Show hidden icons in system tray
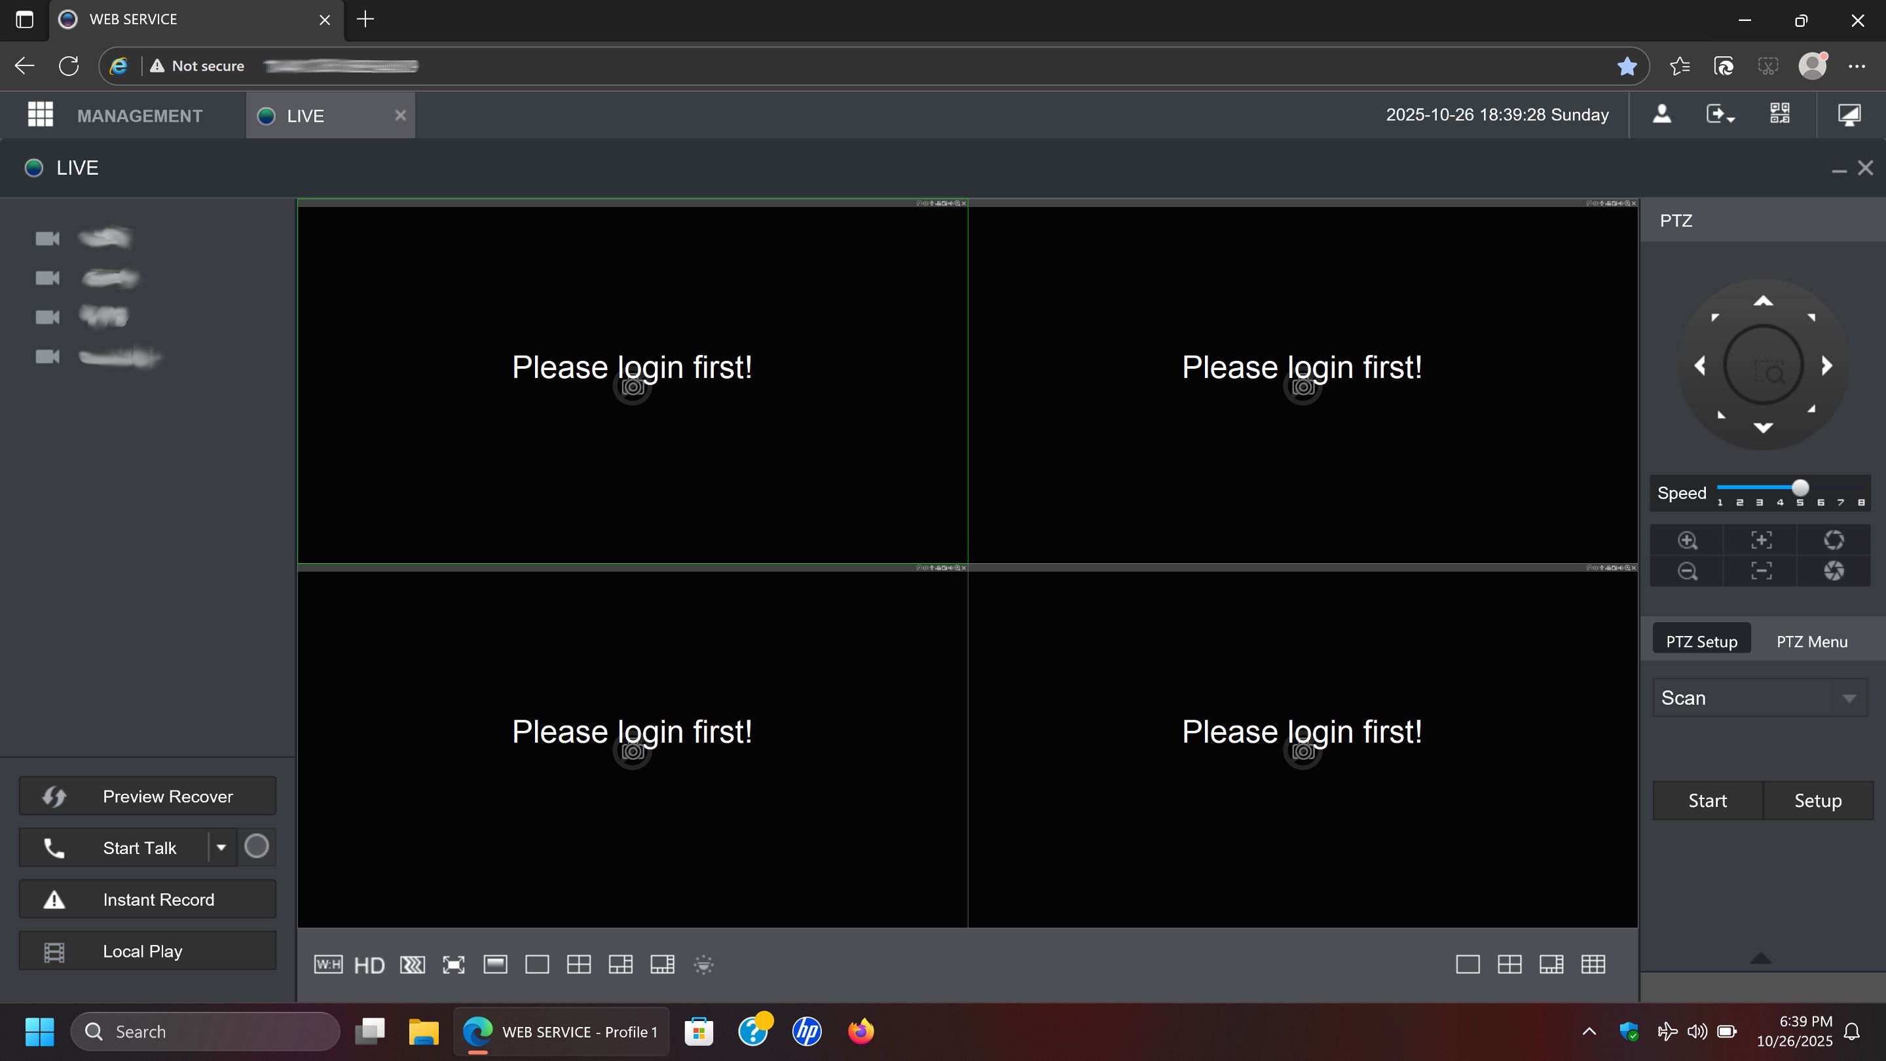 [1589, 1031]
